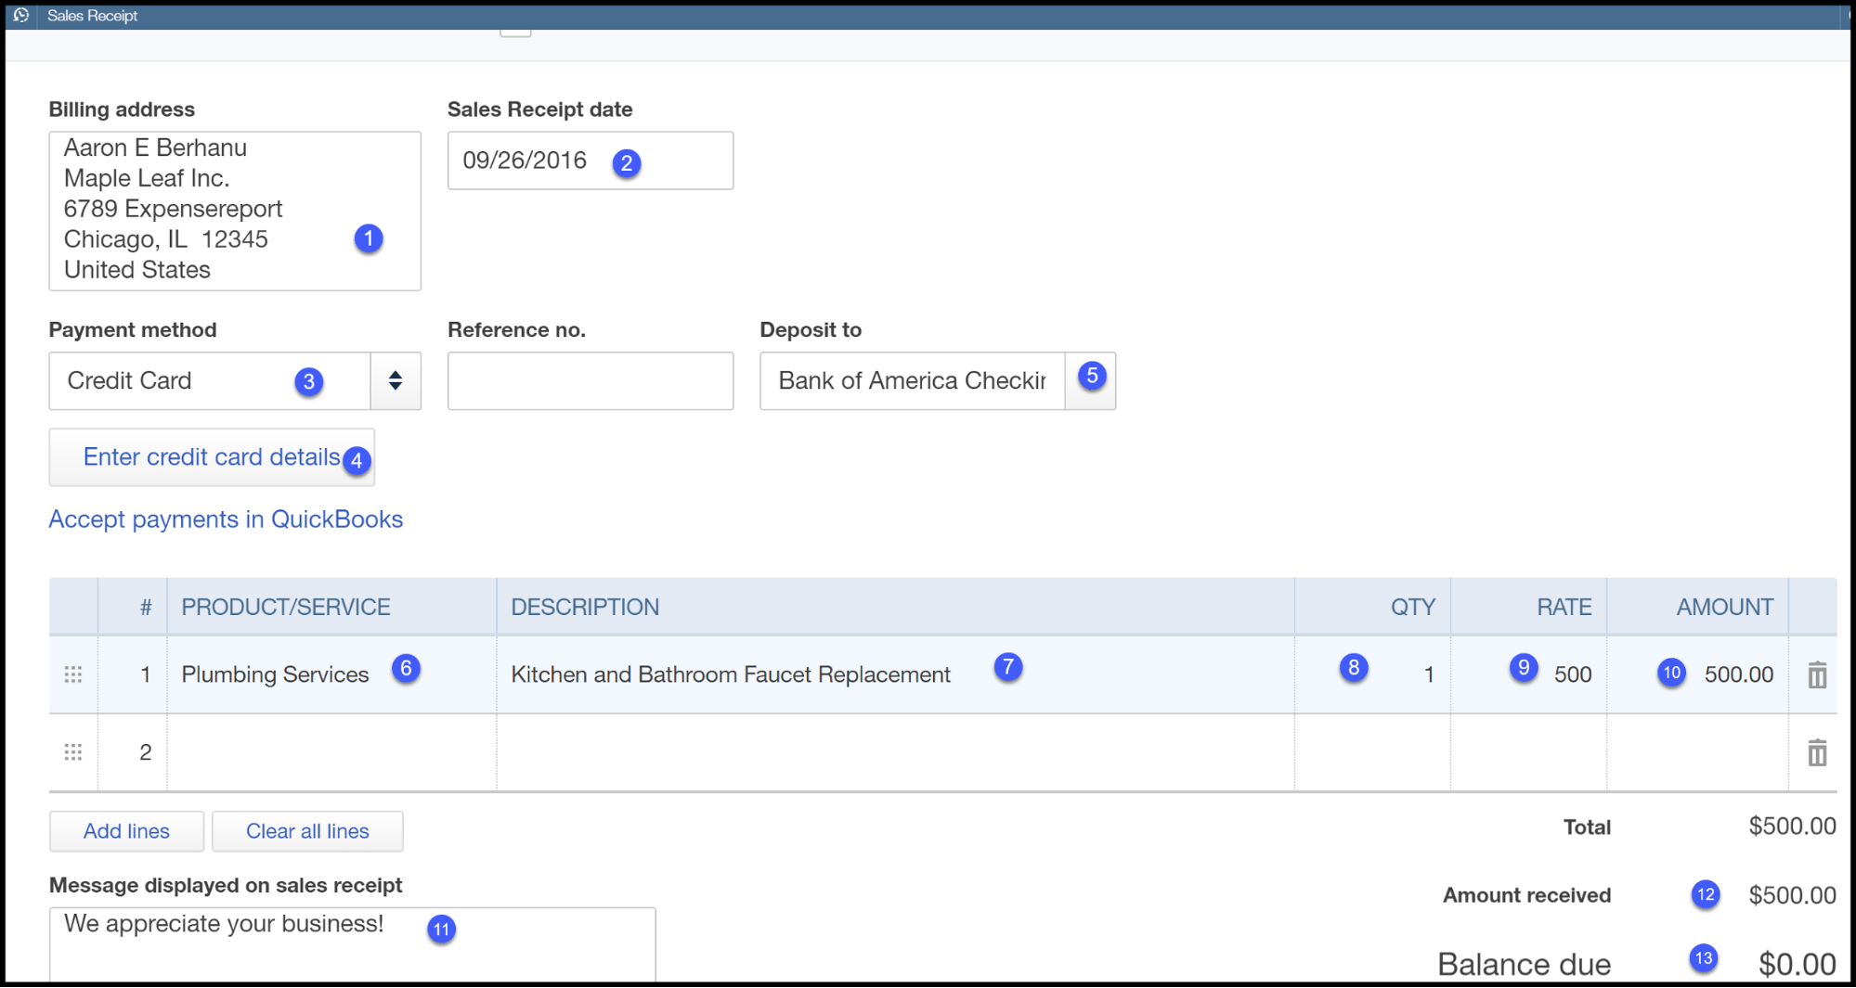Click the Amount received value $500.00
Image resolution: width=1856 pixels, height=988 pixels.
(1793, 895)
